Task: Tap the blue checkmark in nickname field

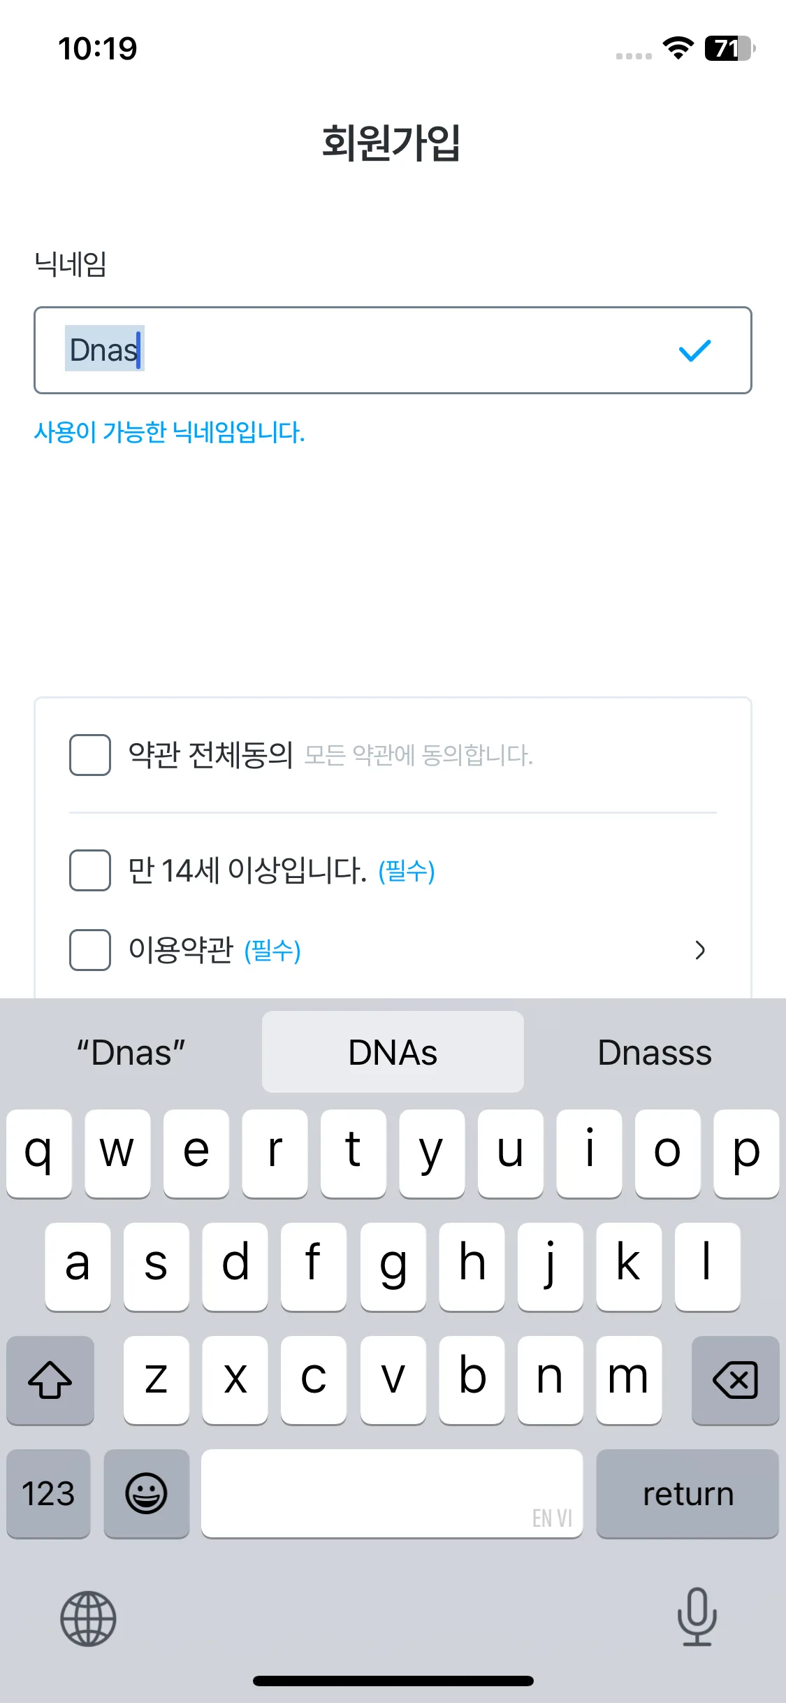Action: 694,350
